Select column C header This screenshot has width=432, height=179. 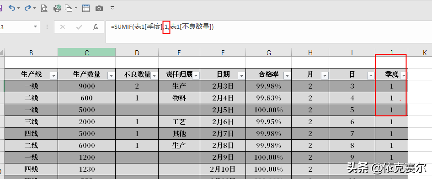click(x=86, y=53)
